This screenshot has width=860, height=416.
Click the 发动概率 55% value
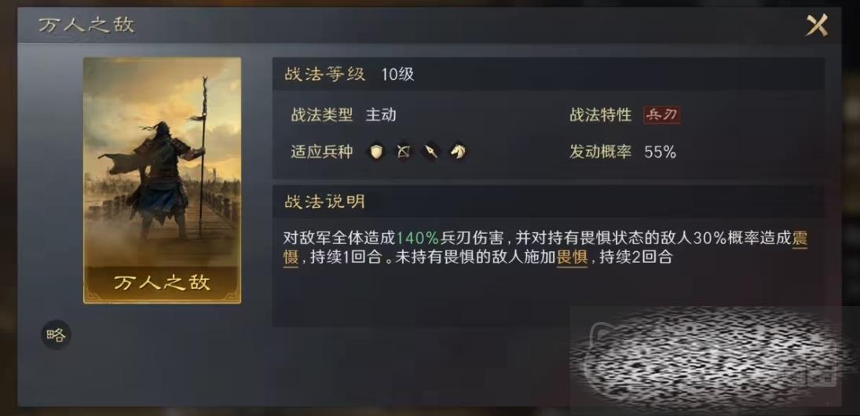tap(661, 152)
